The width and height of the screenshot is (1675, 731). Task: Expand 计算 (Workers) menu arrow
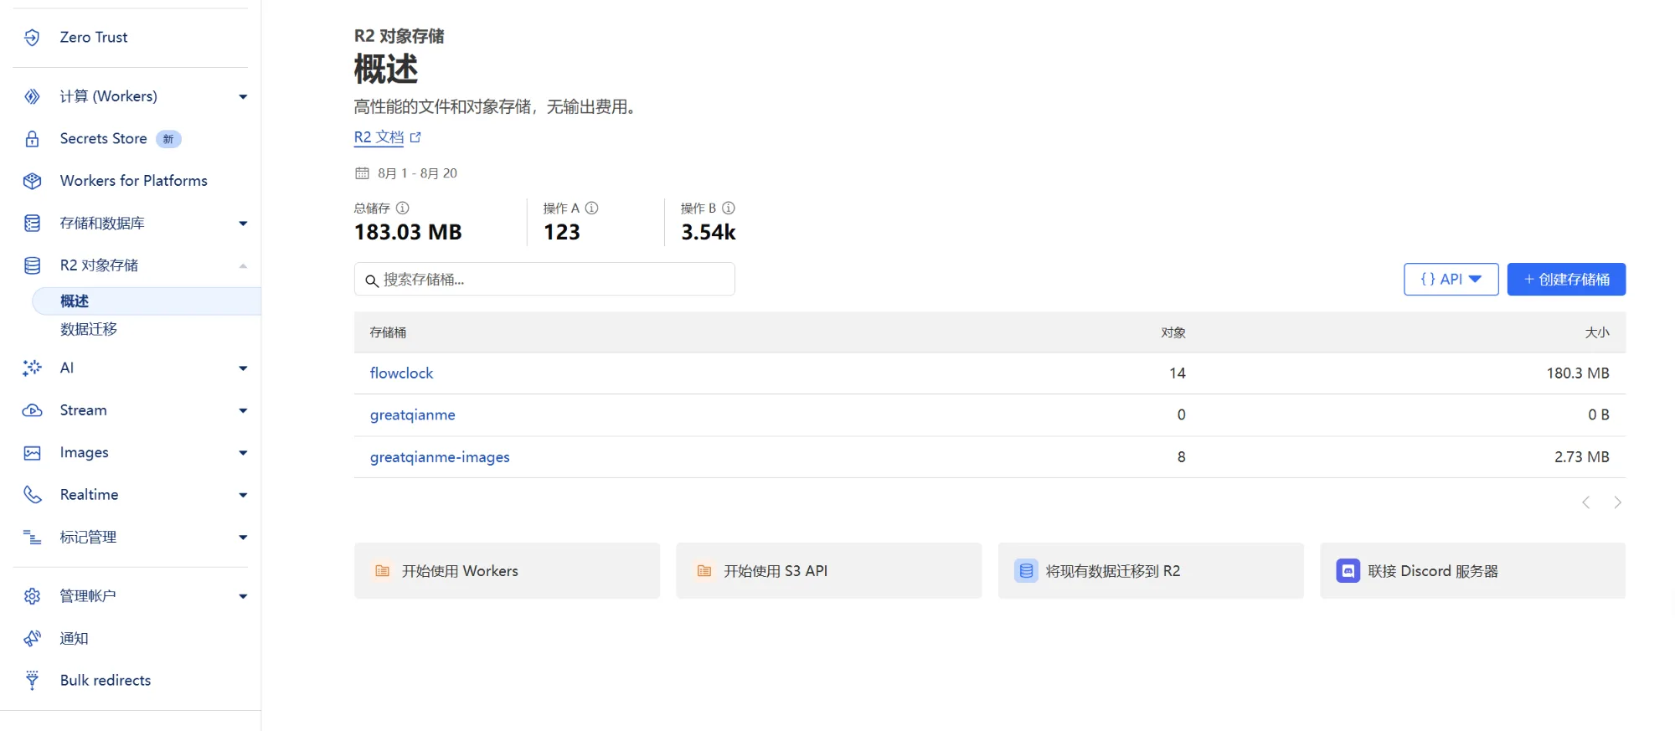(x=243, y=97)
